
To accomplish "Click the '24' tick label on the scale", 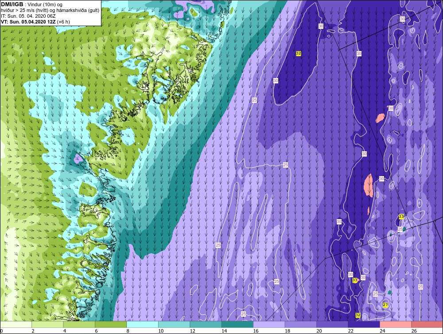I will tap(382, 331).
